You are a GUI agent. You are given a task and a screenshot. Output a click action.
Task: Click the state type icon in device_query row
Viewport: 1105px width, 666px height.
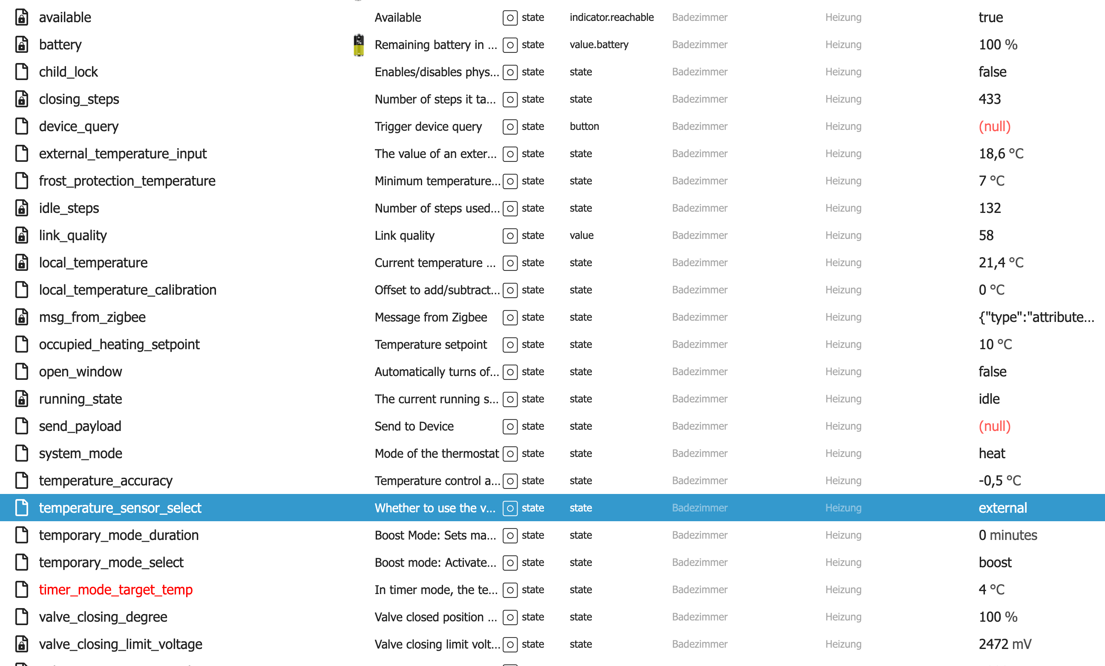click(x=510, y=127)
